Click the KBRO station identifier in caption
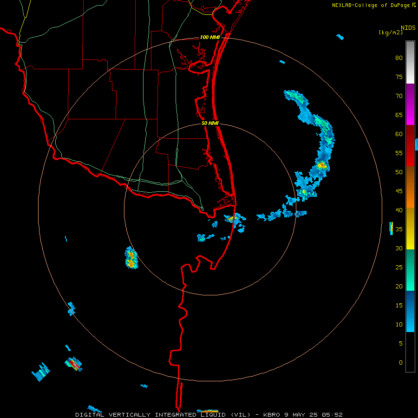 tap(271, 415)
